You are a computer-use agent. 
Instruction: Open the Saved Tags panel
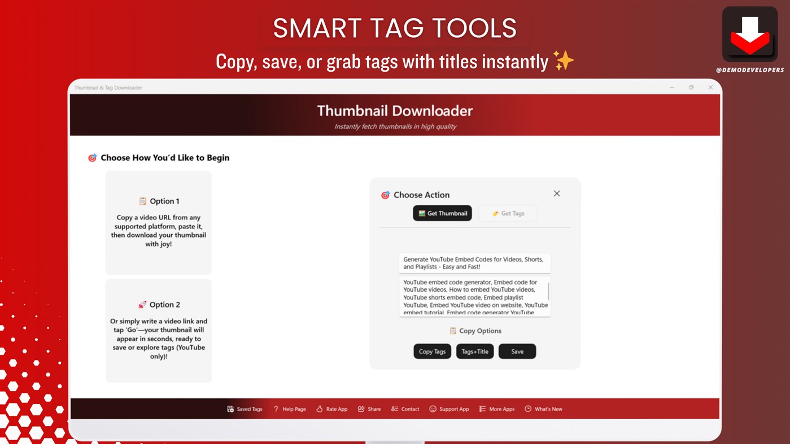tap(244, 408)
